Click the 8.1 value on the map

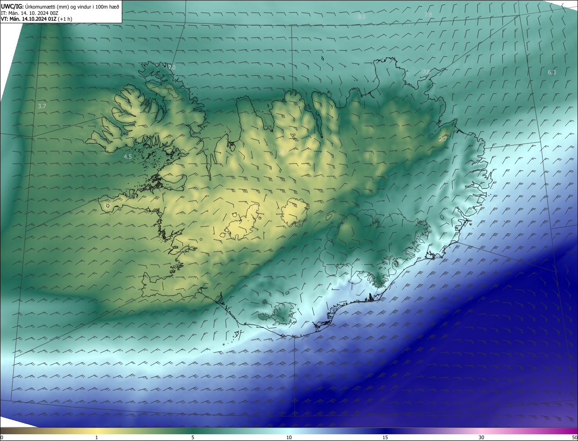362,17
